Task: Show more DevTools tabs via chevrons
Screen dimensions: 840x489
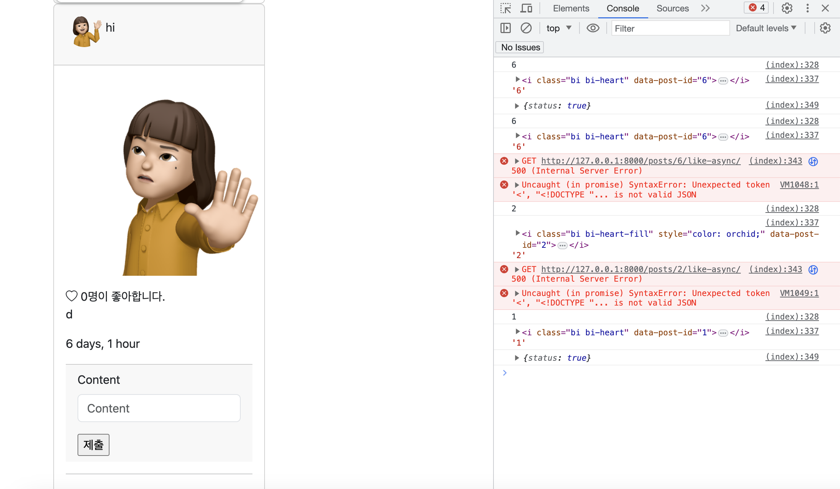Action: pos(705,8)
